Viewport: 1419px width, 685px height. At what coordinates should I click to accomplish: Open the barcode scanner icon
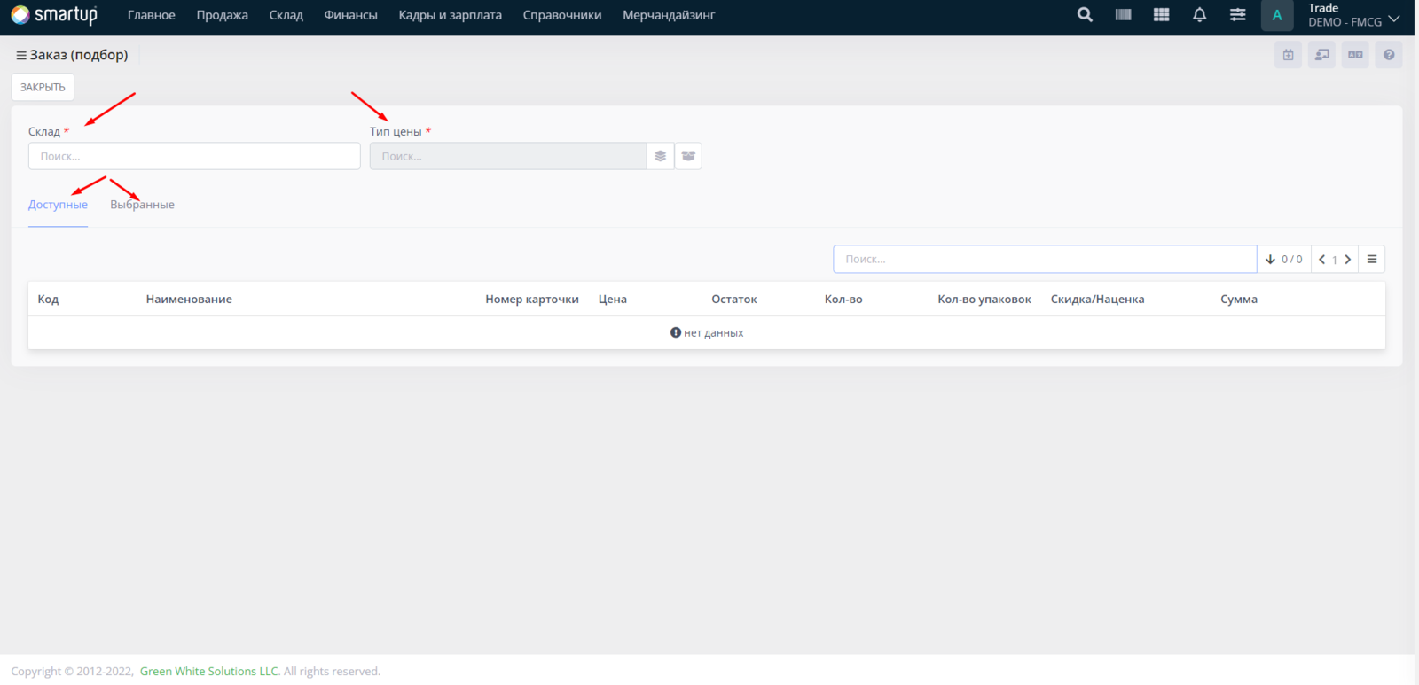click(x=1123, y=15)
